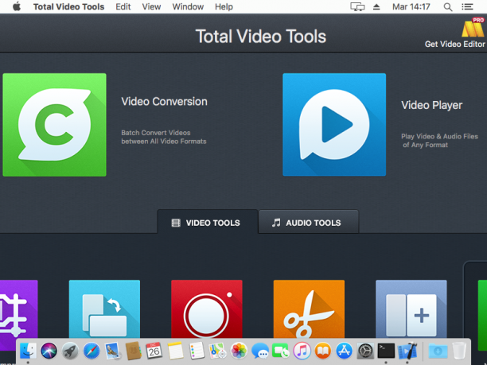The width and height of the screenshot is (487, 365).
Task: Open Launchpad rocket in the Dock
Action: click(70, 351)
